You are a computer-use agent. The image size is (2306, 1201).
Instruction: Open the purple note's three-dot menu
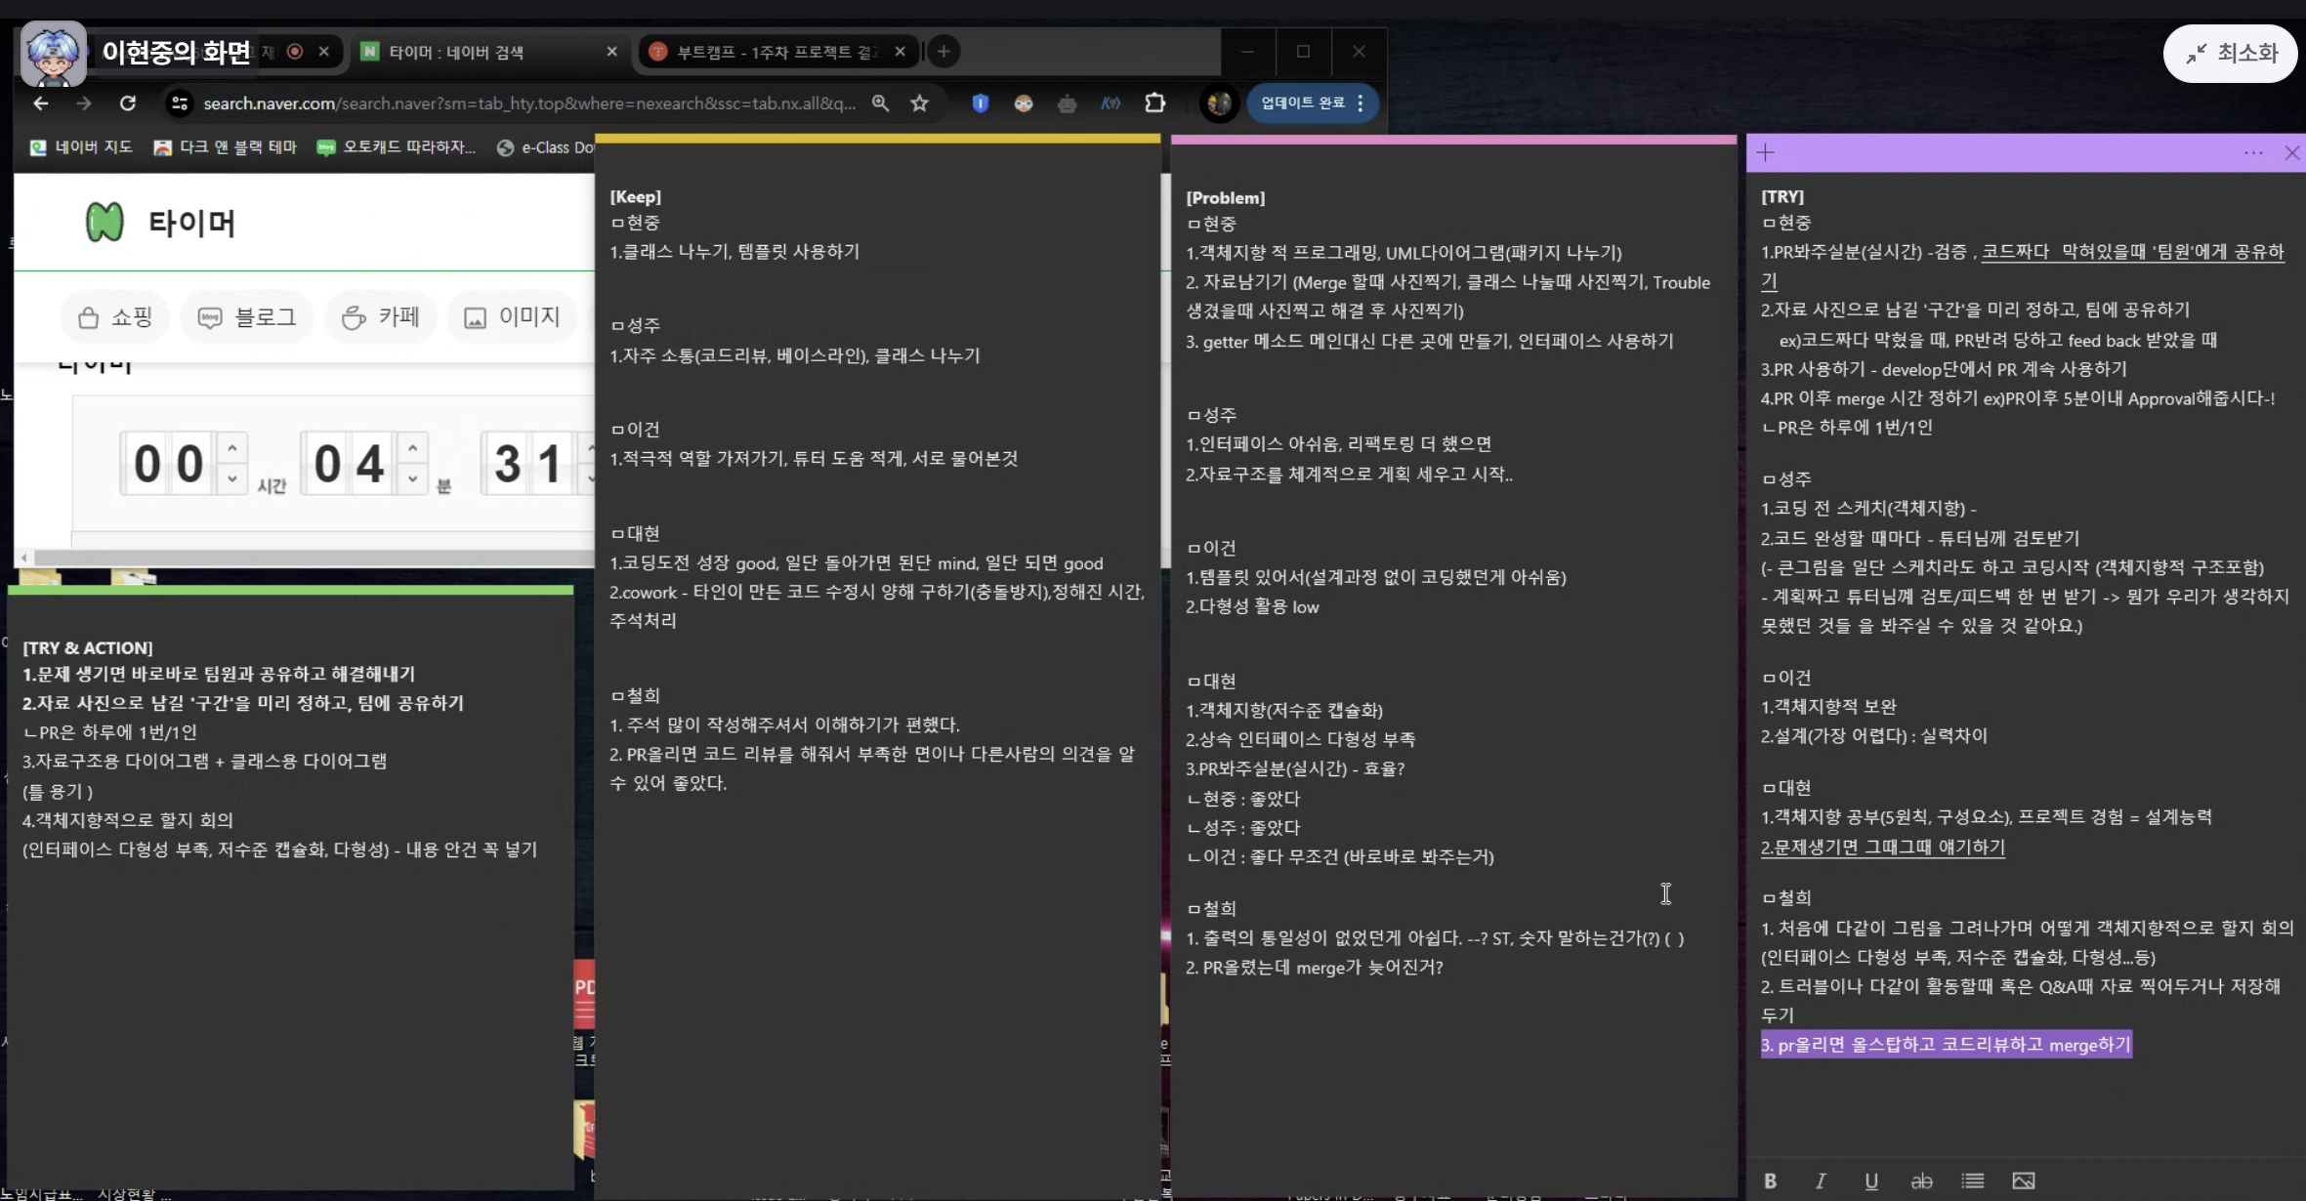(2253, 152)
